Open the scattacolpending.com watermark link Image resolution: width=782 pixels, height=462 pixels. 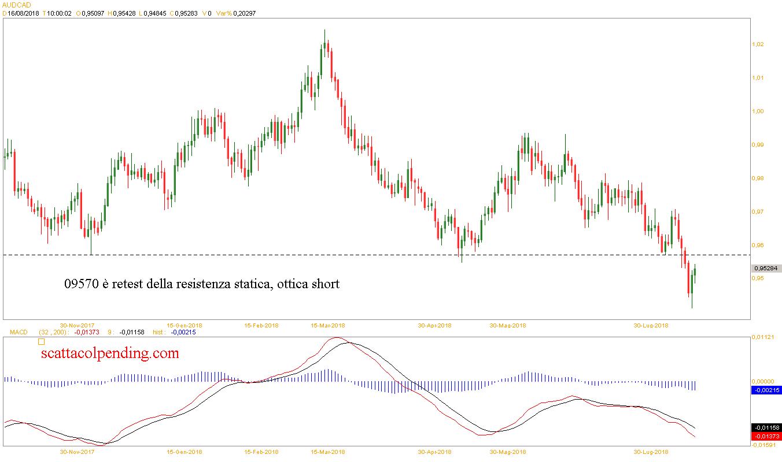coord(110,353)
